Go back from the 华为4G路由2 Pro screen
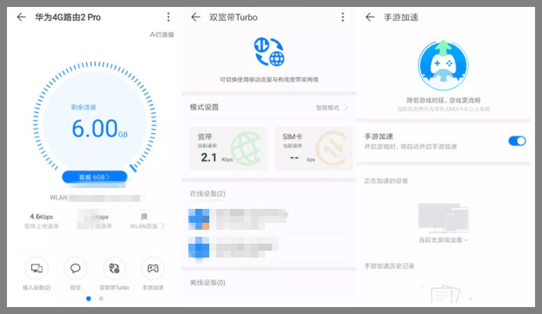This screenshot has height=314, width=542. pos(22,17)
